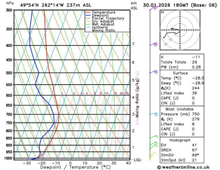The height and width of the screenshot is (170, 220).
Task: Click the Surface Temp value -28.5
Action: pyautogui.click(x=198, y=78)
